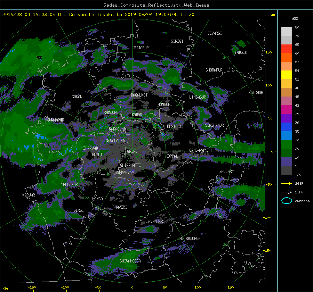Click the white 23MN arrow legend icon

(x=287, y=192)
